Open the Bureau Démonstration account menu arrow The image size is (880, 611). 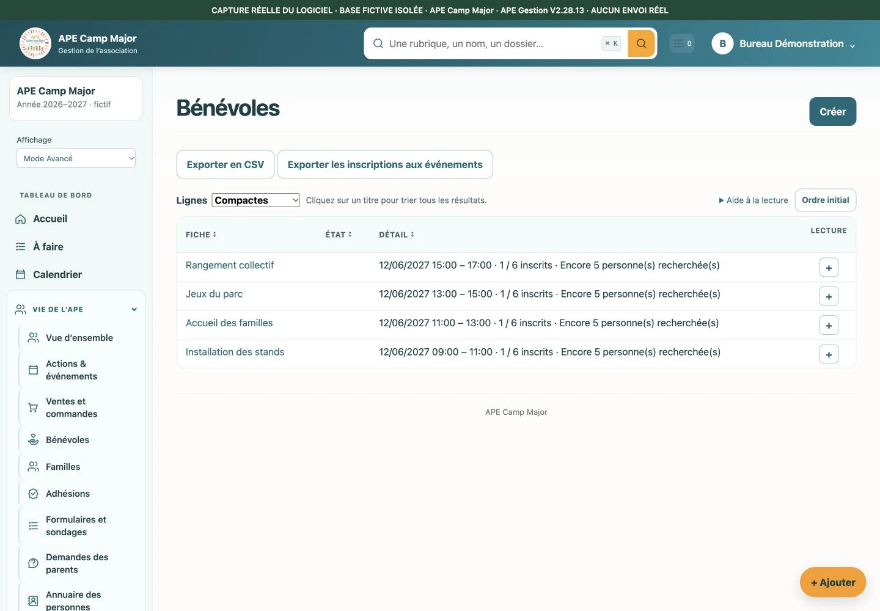tap(852, 46)
